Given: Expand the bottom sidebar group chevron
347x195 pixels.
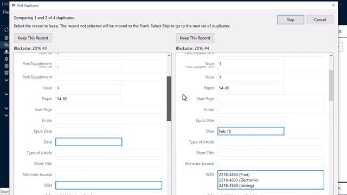Looking at the screenshot, I should 7,115.
